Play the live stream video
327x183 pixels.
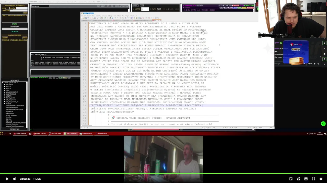(x=7, y=179)
